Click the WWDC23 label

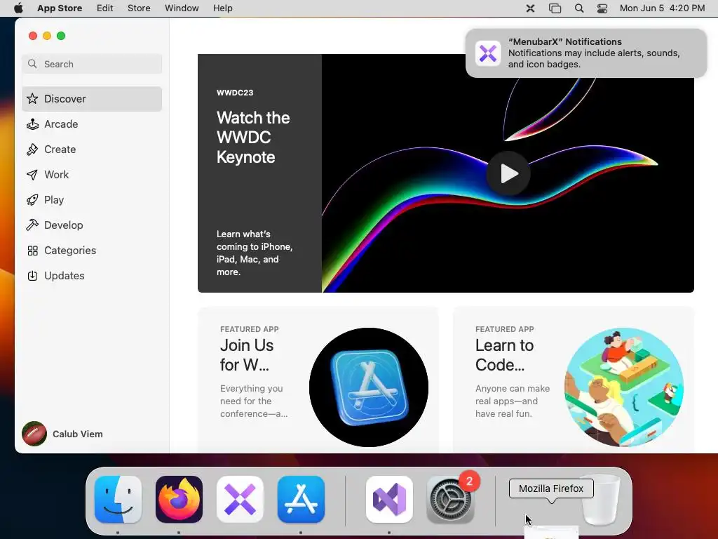[x=235, y=93]
